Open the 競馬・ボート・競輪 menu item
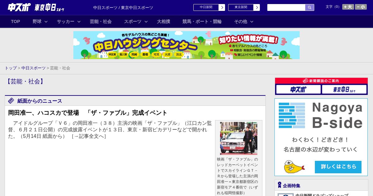The width and height of the screenshot is (373, 196). [202, 21]
